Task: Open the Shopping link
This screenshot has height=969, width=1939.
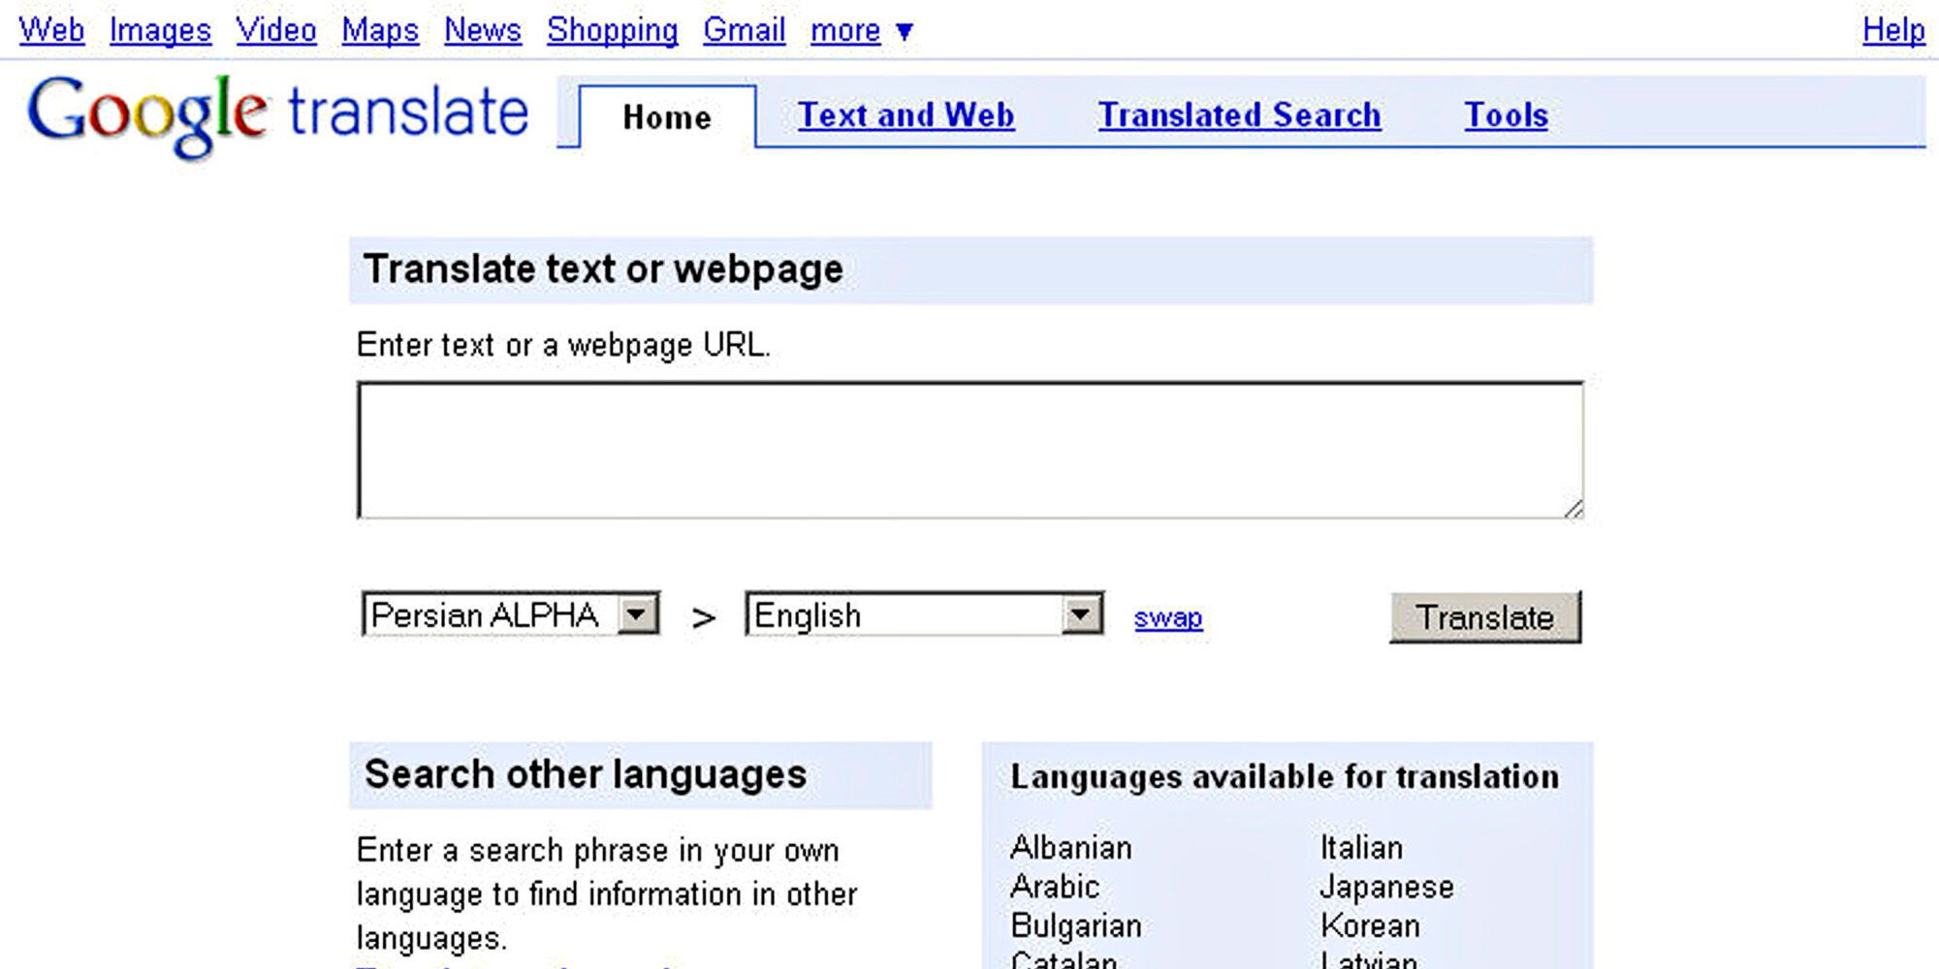Action: tap(612, 30)
